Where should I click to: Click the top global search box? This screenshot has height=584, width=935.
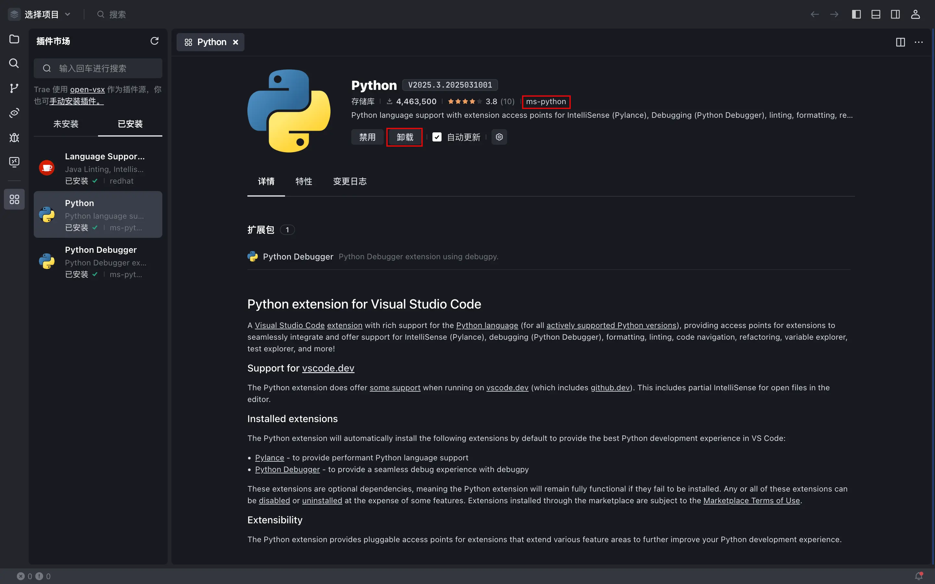pyautogui.click(x=112, y=14)
